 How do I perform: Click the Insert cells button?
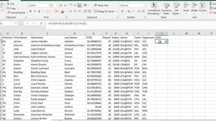pos(186,8)
